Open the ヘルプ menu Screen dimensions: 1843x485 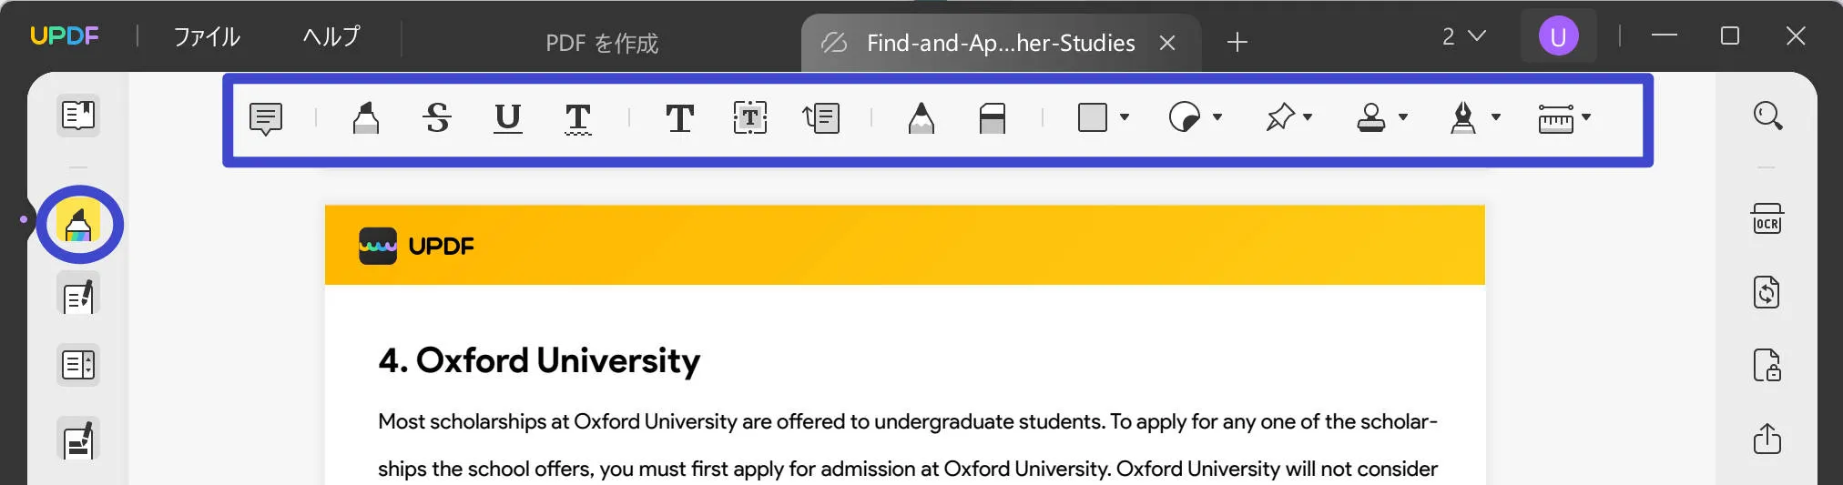click(331, 36)
